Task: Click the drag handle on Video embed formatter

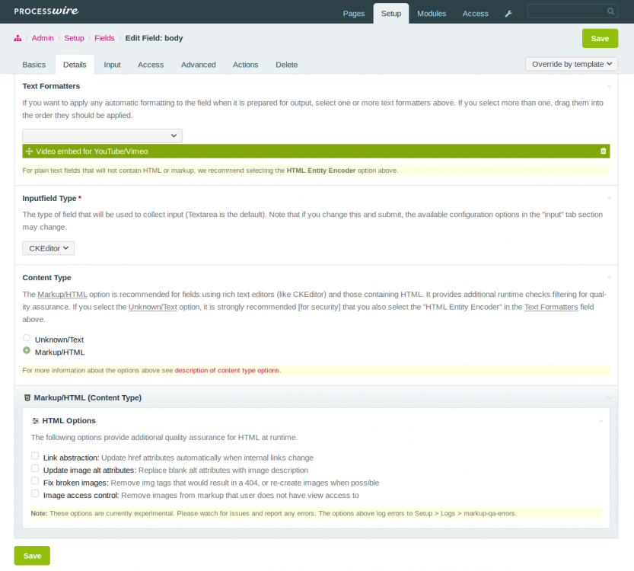Action: [x=29, y=152]
